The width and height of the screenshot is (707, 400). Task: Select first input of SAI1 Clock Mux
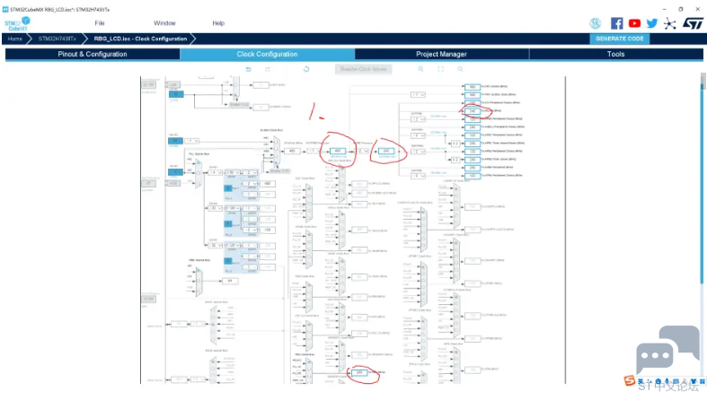tap(309, 187)
